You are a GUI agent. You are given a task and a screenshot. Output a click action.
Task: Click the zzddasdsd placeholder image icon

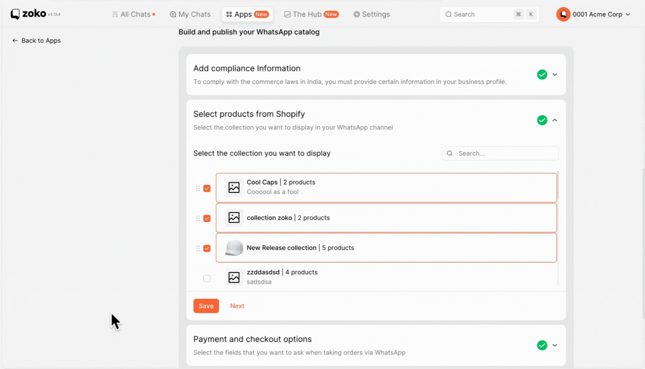click(234, 277)
